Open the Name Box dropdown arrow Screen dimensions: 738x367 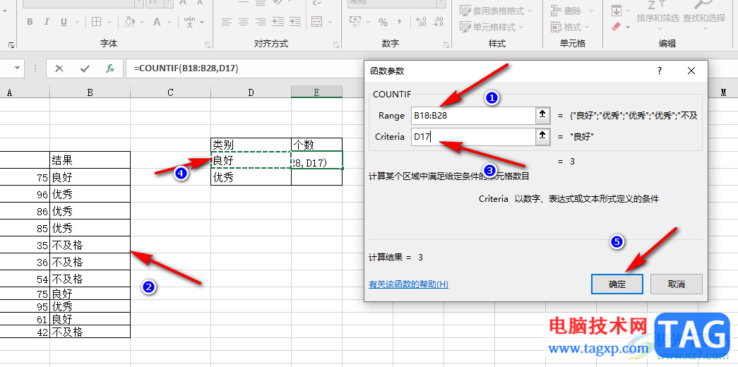(18, 68)
